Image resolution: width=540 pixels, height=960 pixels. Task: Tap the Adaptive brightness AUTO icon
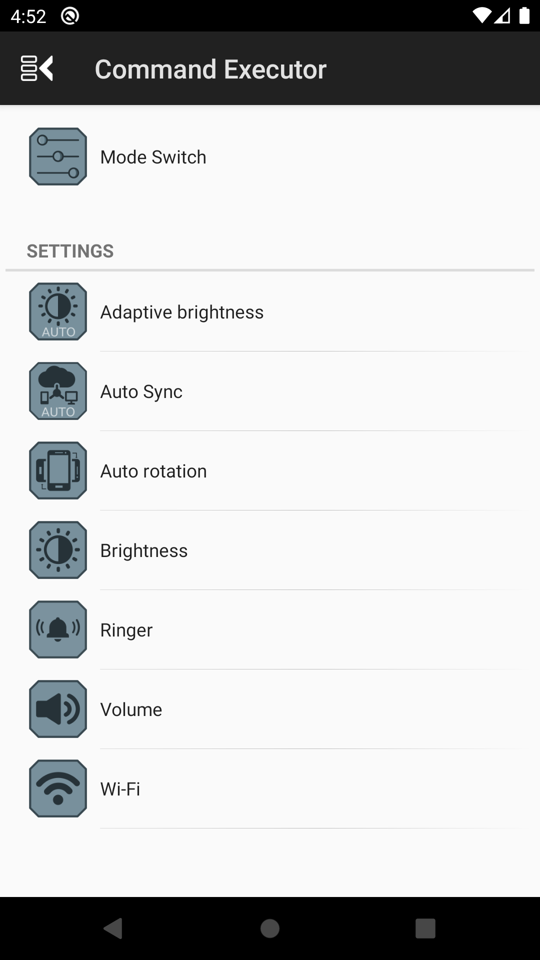[58, 312]
